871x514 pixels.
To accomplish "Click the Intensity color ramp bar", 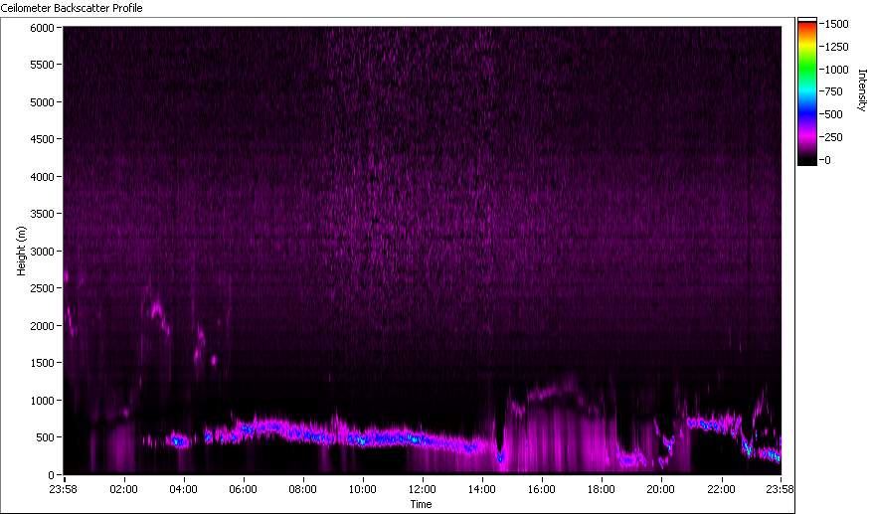I will click(x=807, y=91).
